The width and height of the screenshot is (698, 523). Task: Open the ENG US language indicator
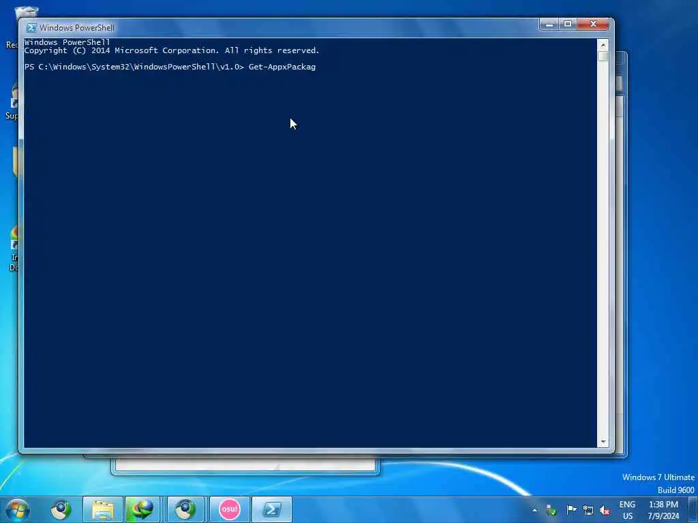tap(627, 510)
